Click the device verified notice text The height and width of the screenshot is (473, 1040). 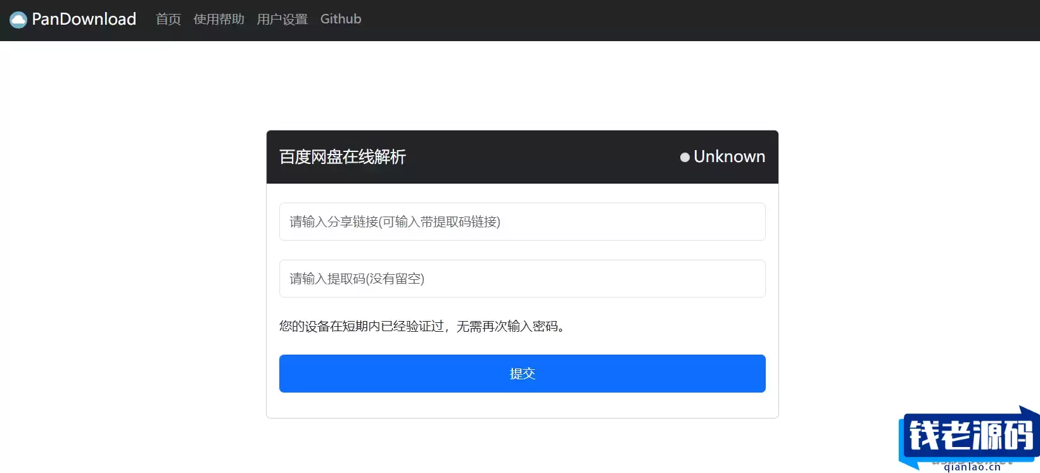coord(422,326)
